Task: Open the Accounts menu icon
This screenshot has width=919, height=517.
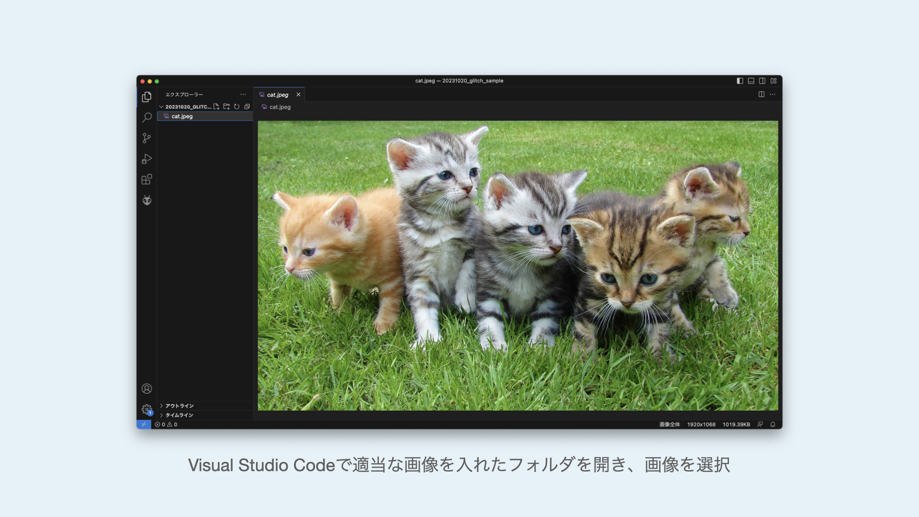Action: tap(147, 389)
